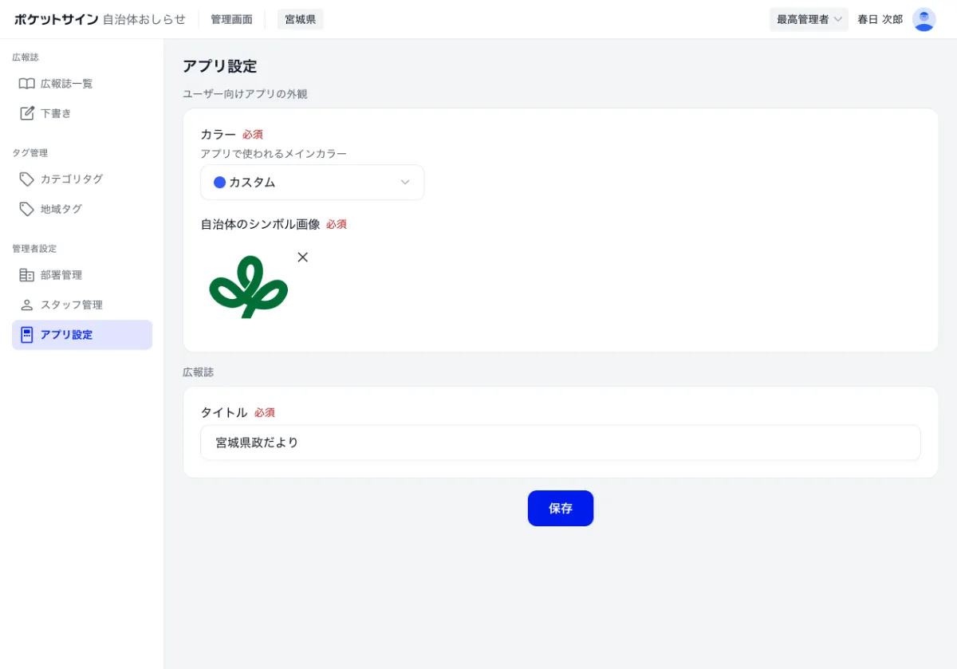Open the 広報誌一覧 book icon
This screenshot has height=669, width=957.
[x=26, y=83]
